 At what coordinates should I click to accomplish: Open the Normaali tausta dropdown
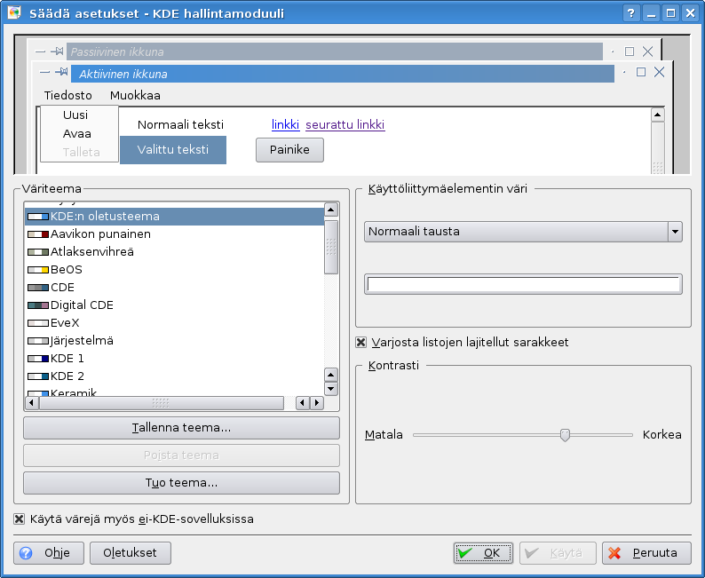click(523, 232)
